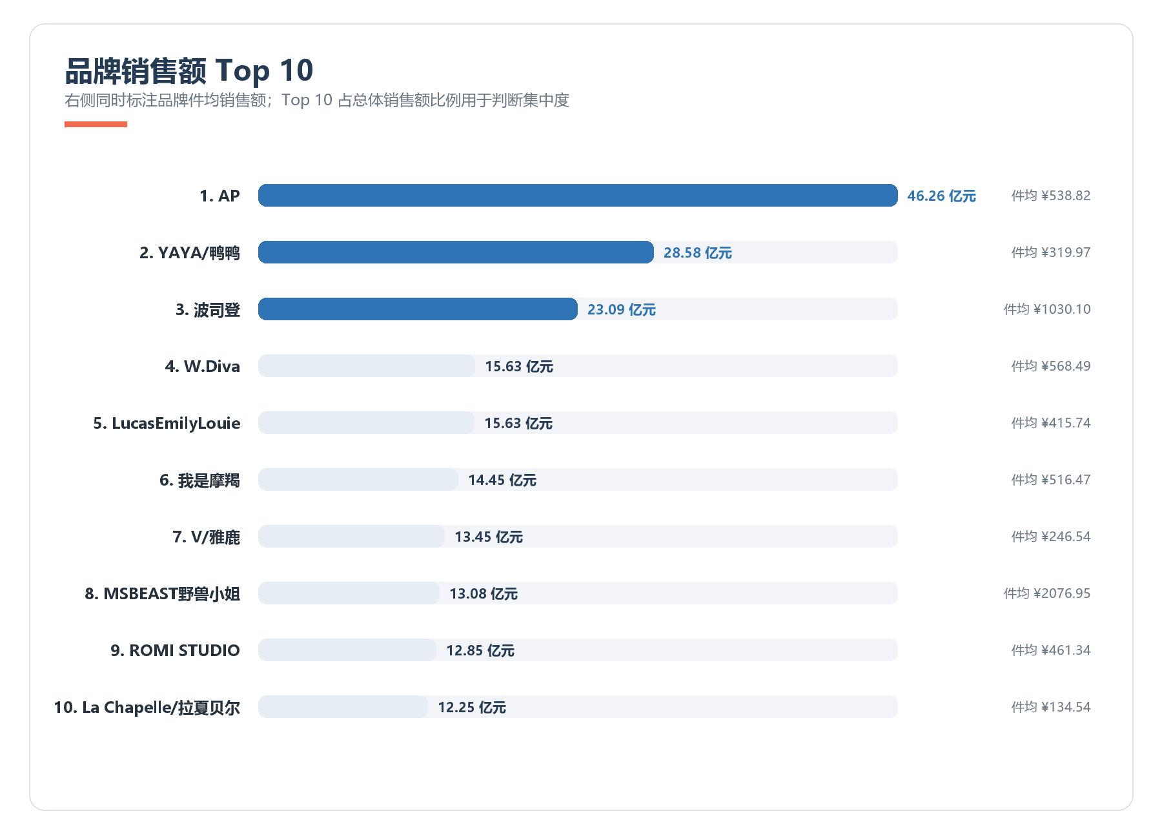Viewport: 1162px width, 833px height.
Task: Click the '9. ROMI STUDIO' label
Action: pyautogui.click(x=175, y=650)
